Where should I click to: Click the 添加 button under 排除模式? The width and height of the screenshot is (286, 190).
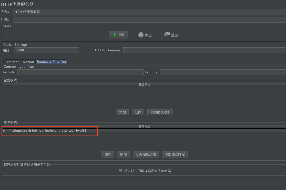tap(108, 154)
